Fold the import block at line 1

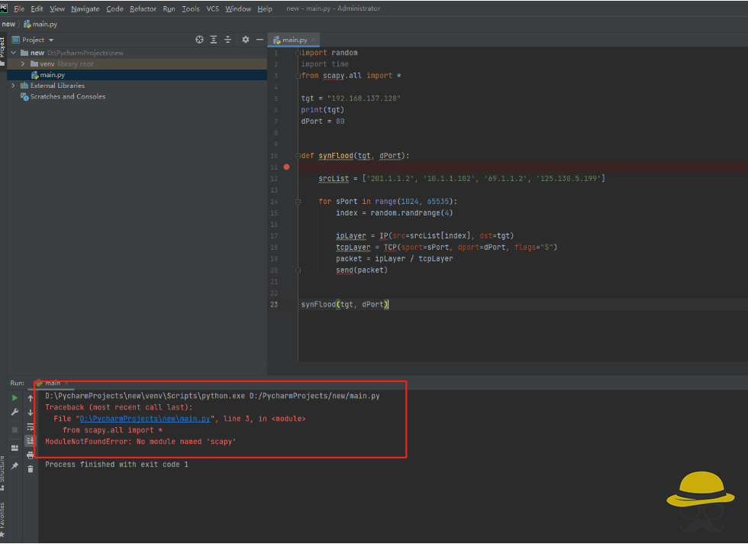pyautogui.click(x=298, y=53)
